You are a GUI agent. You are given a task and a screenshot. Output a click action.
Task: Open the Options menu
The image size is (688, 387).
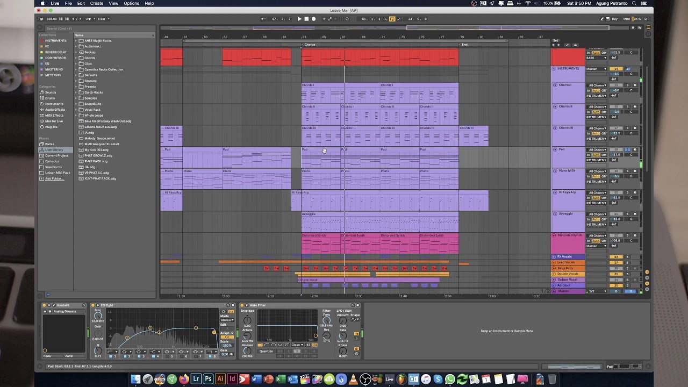pos(131,3)
